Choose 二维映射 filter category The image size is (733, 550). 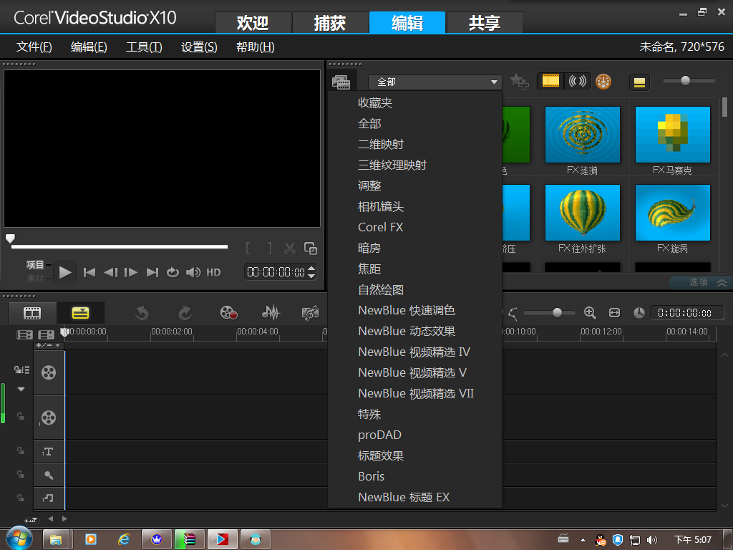pyautogui.click(x=414, y=144)
